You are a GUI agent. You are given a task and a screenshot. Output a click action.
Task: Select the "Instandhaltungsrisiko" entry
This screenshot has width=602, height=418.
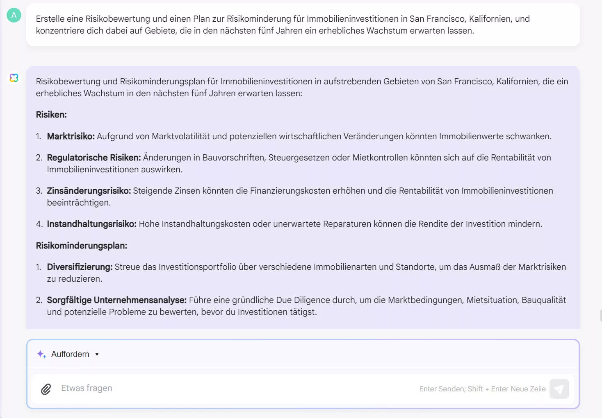(295, 224)
